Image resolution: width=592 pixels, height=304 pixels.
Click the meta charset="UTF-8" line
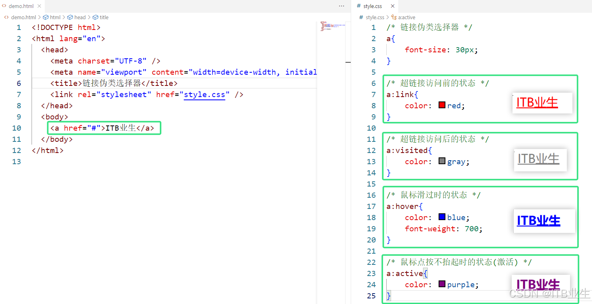point(105,61)
